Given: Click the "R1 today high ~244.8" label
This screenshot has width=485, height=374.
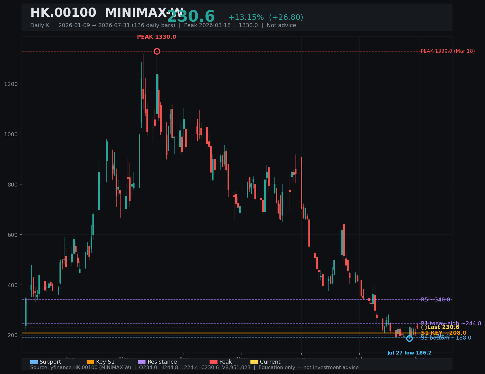Looking at the screenshot, I should [451, 323].
